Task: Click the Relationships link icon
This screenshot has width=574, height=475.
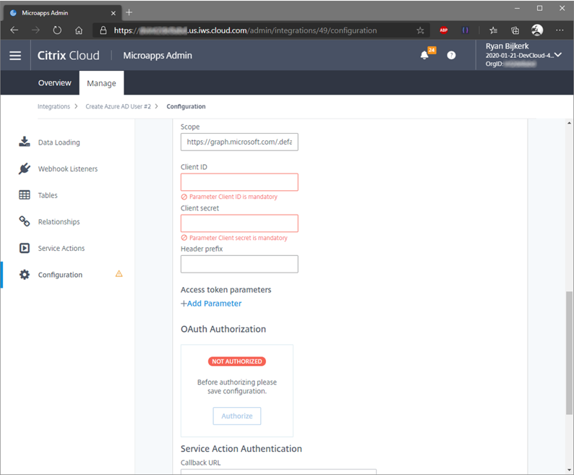Action: click(x=25, y=221)
